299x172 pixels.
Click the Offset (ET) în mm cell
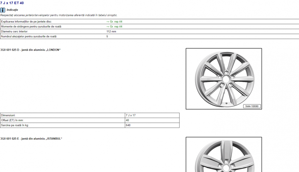[x=12, y=120]
